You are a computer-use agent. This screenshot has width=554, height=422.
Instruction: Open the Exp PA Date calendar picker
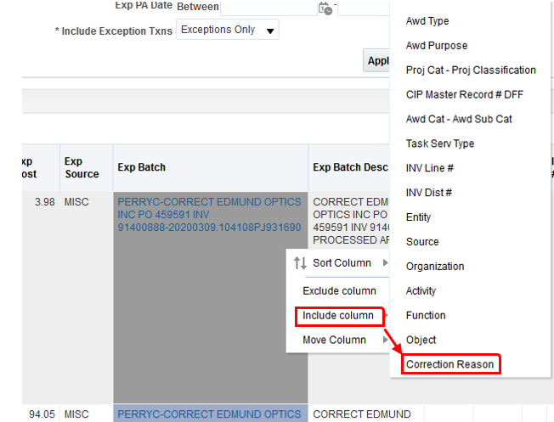(x=325, y=8)
